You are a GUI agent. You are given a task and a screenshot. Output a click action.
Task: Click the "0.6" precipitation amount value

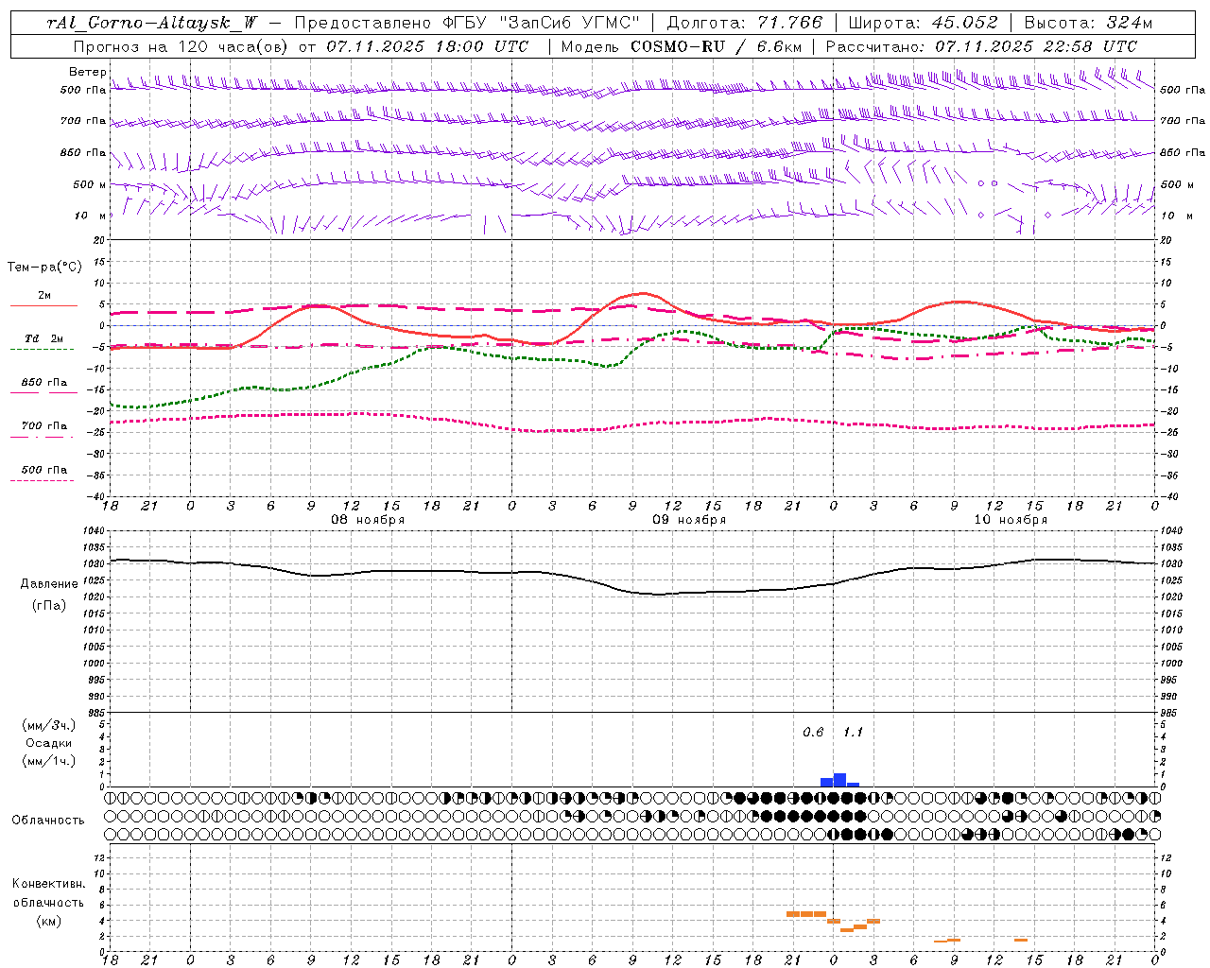[813, 733]
